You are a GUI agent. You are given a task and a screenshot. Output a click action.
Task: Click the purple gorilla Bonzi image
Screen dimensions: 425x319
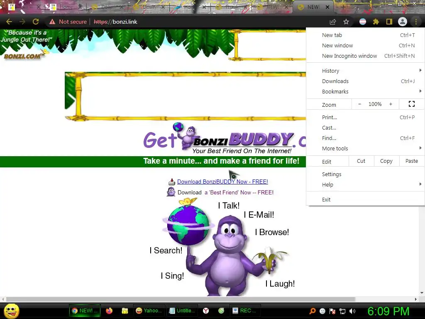point(230,255)
